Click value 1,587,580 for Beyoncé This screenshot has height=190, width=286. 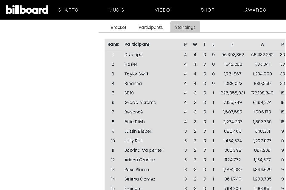click(233, 112)
